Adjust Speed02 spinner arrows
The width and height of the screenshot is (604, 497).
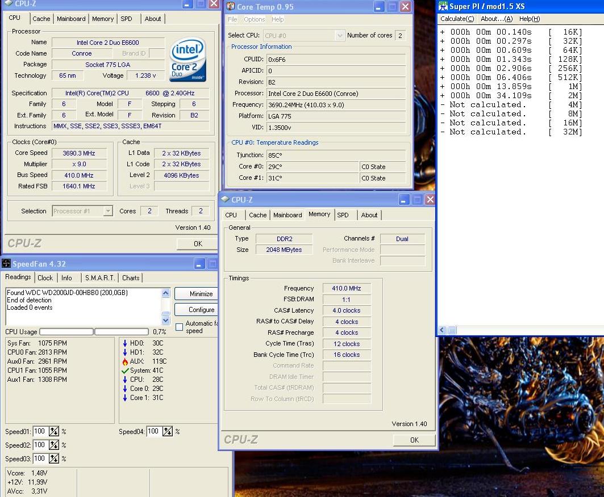click(54, 445)
